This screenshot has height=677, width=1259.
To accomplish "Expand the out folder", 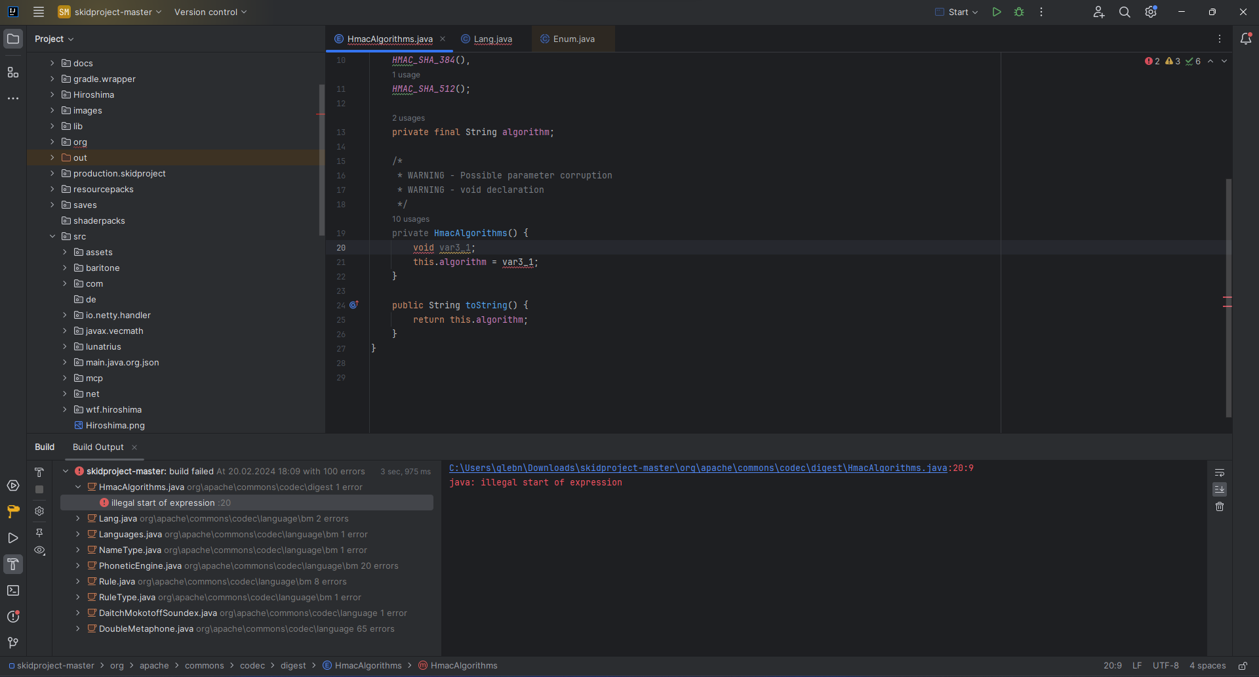I will 52,157.
